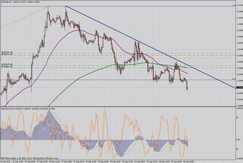Click the EURUSD H1 chart title text
243x163 pixels.
20,2
